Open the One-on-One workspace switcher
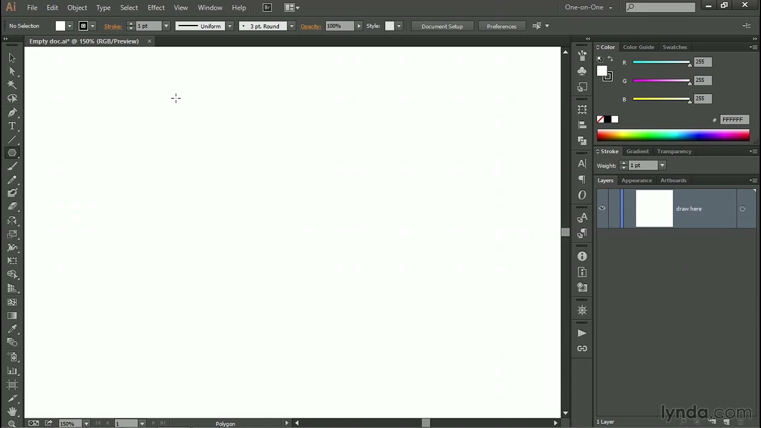The width and height of the screenshot is (761, 428). pyautogui.click(x=589, y=7)
